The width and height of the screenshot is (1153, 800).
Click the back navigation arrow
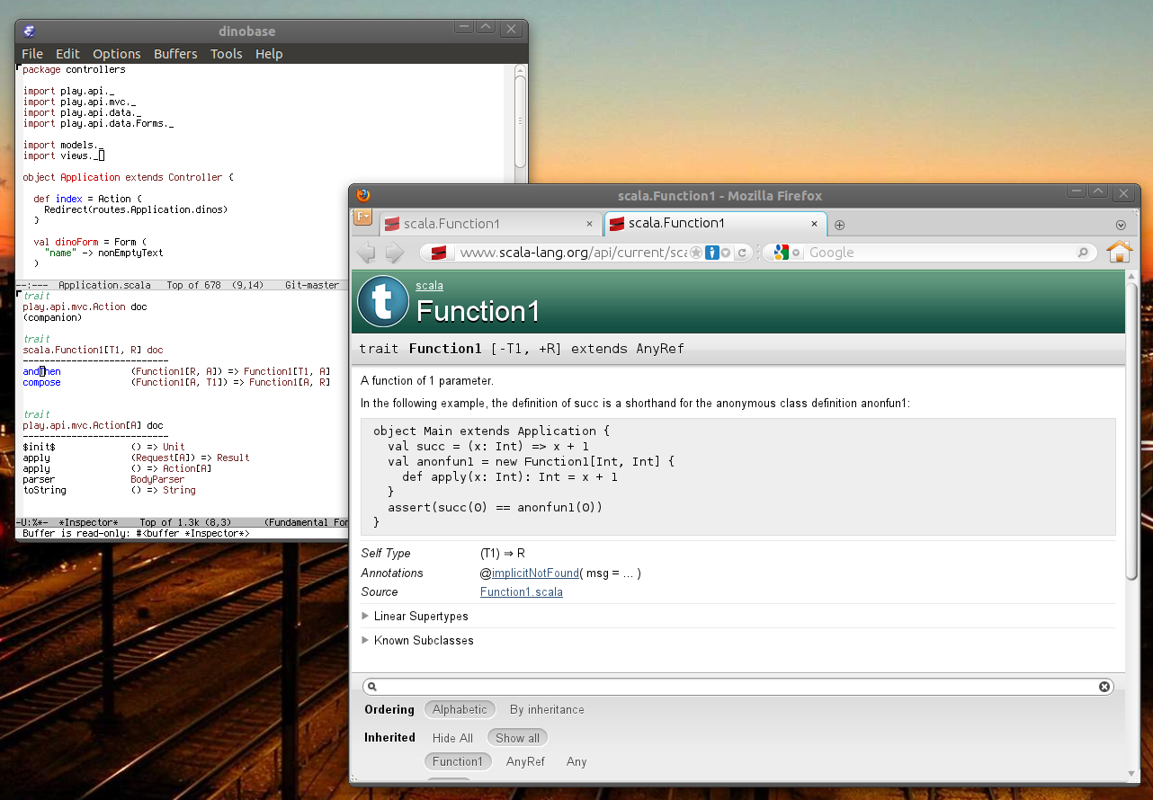coord(366,253)
